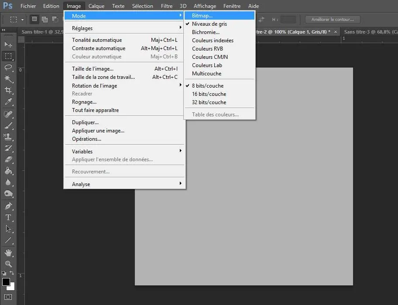Open the Filtre menu
Image resolution: width=398 pixels, height=305 pixels.
167,6
